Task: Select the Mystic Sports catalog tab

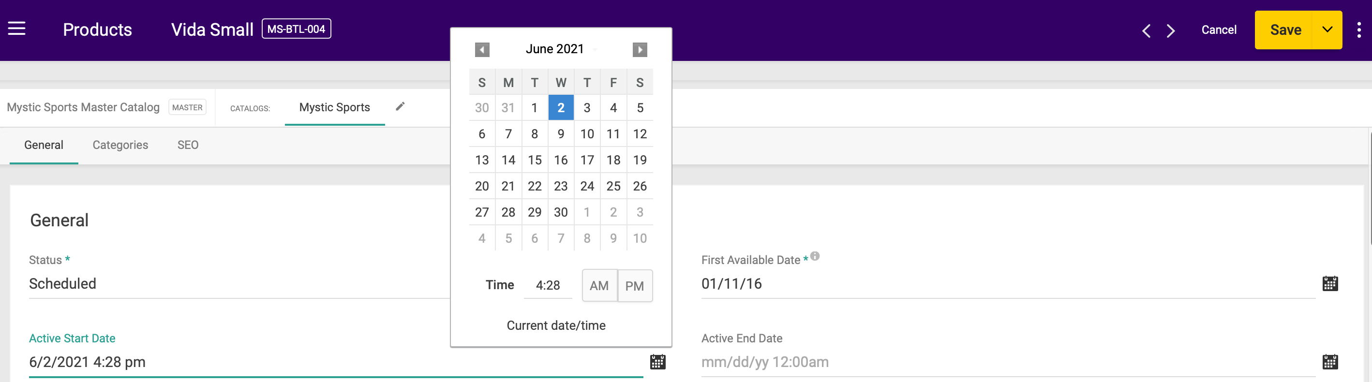Action: pyautogui.click(x=334, y=107)
